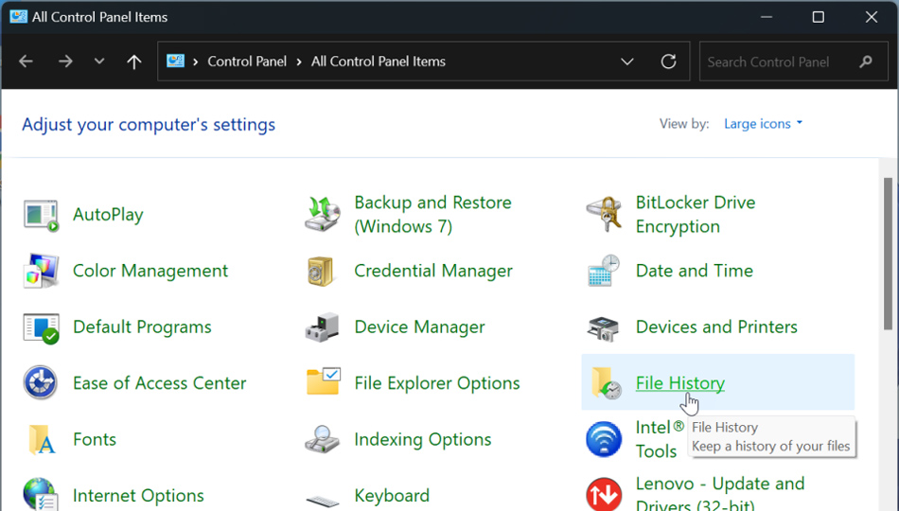Open the Ease of Access Center icon
899x511 pixels.
coord(41,383)
